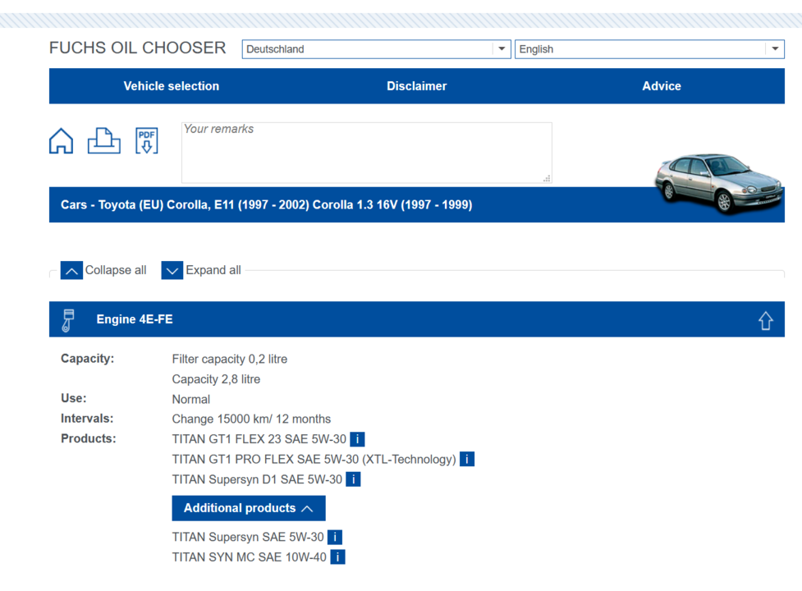Select TITAN SYN MC SAE 10W-40 product
Screen dimensions: 802x591
pyautogui.click(x=250, y=557)
